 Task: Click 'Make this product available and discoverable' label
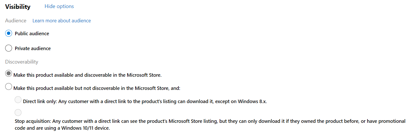pos(87,75)
